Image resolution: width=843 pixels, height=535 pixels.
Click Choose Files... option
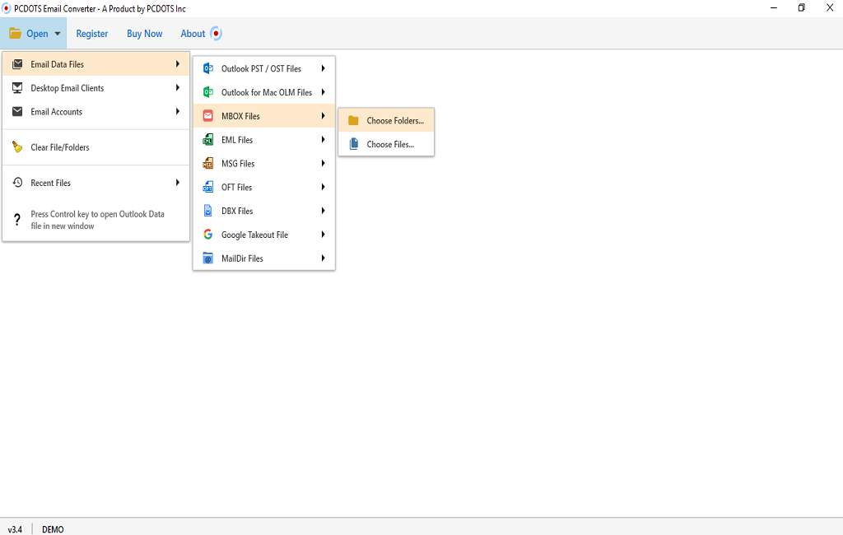(386, 144)
